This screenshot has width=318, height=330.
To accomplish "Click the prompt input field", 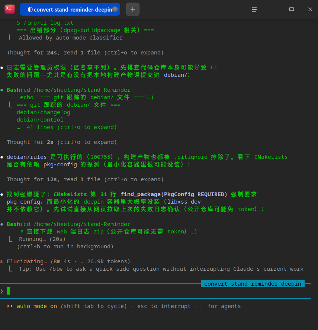I will (155, 291).
